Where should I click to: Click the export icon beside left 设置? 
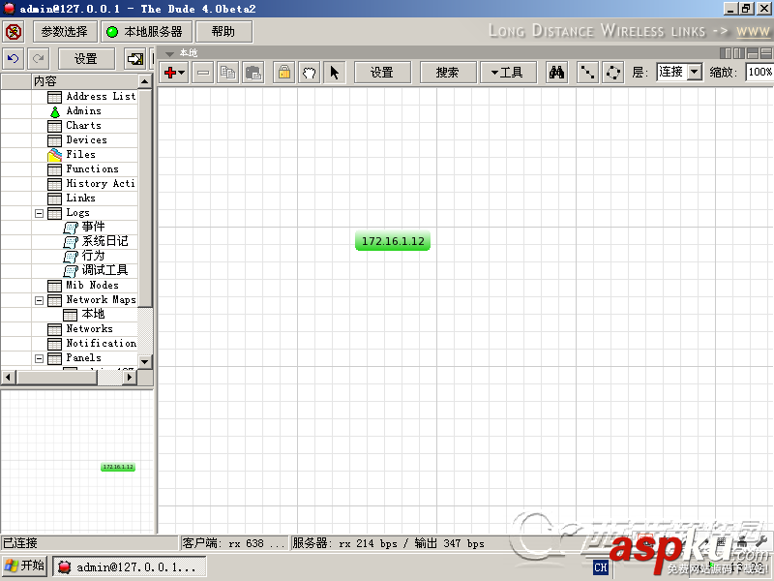134,59
